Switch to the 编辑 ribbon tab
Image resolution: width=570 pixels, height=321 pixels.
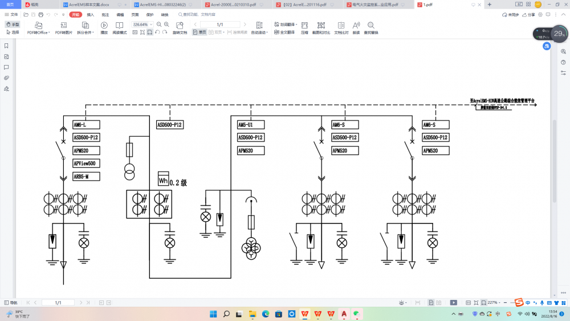point(120,15)
